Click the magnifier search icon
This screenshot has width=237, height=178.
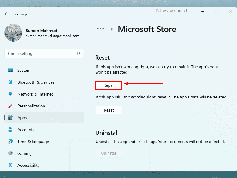(x=78, y=53)
